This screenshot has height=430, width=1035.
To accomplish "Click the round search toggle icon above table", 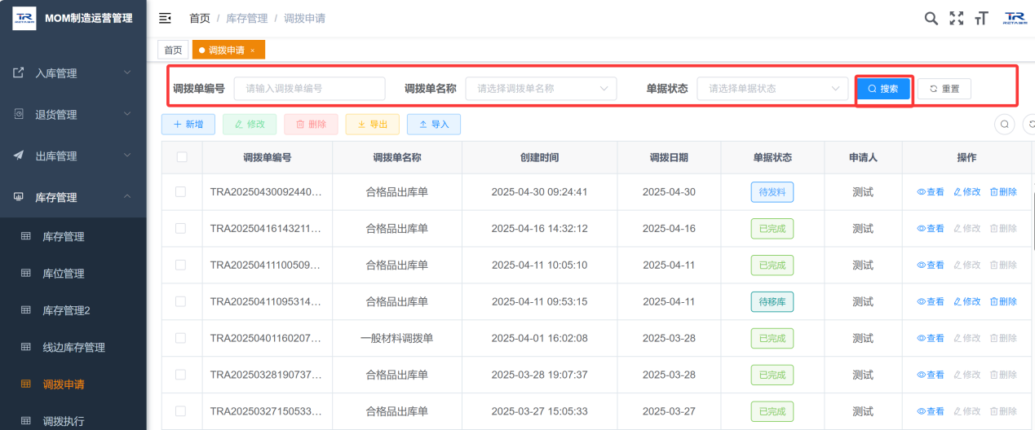I will (x=1005, y=124).
